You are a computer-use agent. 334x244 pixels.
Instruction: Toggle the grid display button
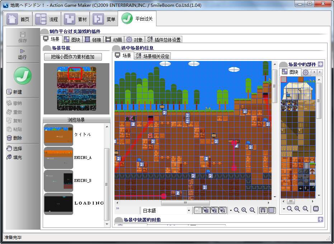click(271, 210)
